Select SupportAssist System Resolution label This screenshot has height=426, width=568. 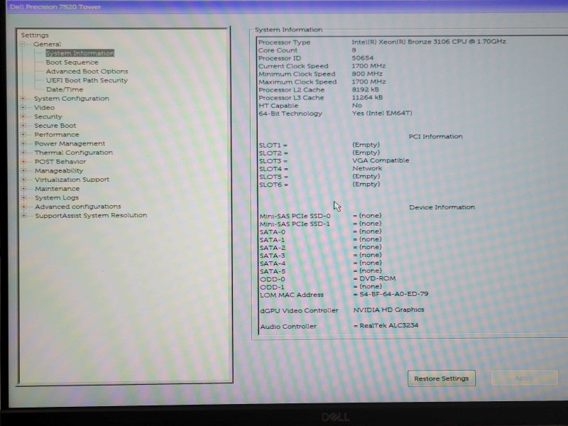point(91,216)
